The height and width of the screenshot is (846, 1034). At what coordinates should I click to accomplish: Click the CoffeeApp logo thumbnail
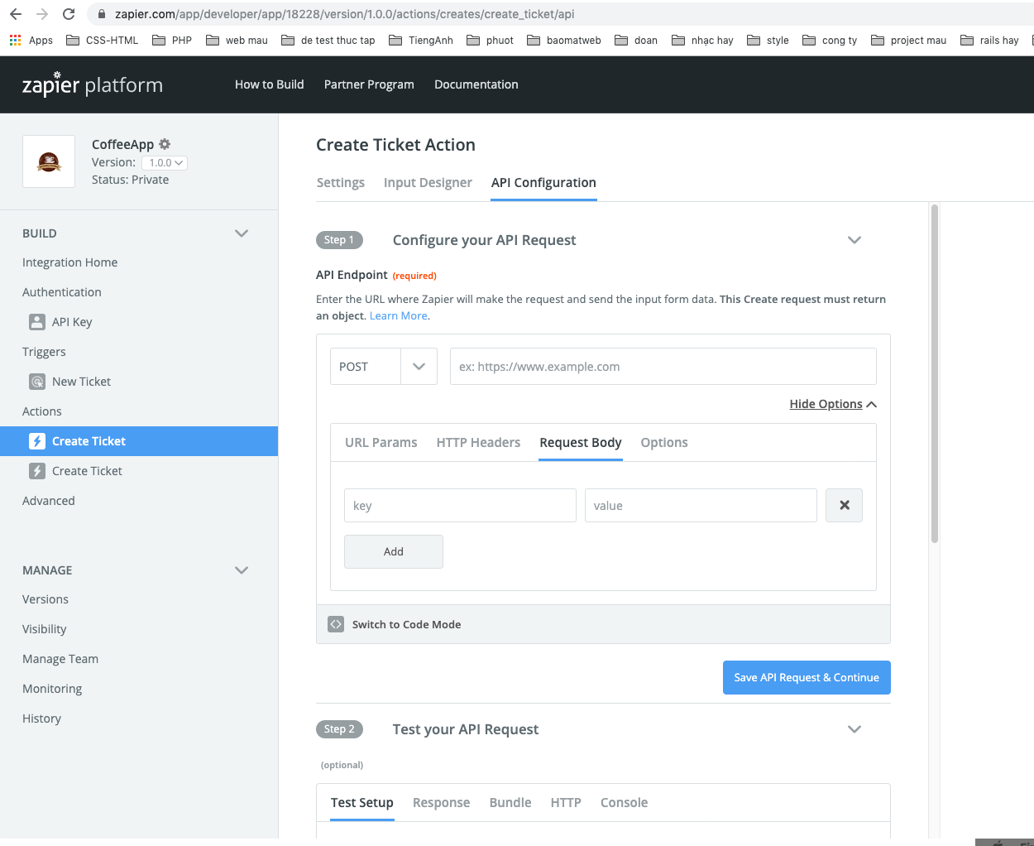point(49,161)
